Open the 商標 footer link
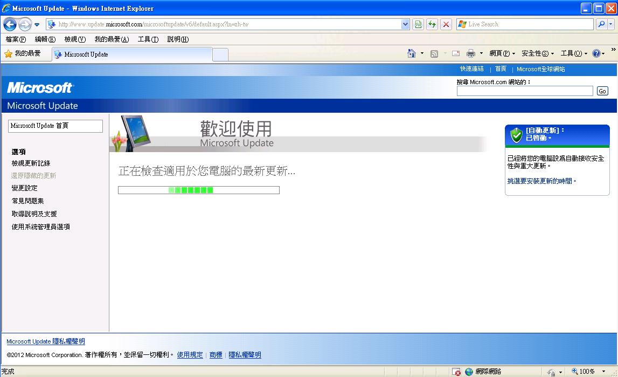The height and width of the screenshot is (377, 618). (216, 355)
